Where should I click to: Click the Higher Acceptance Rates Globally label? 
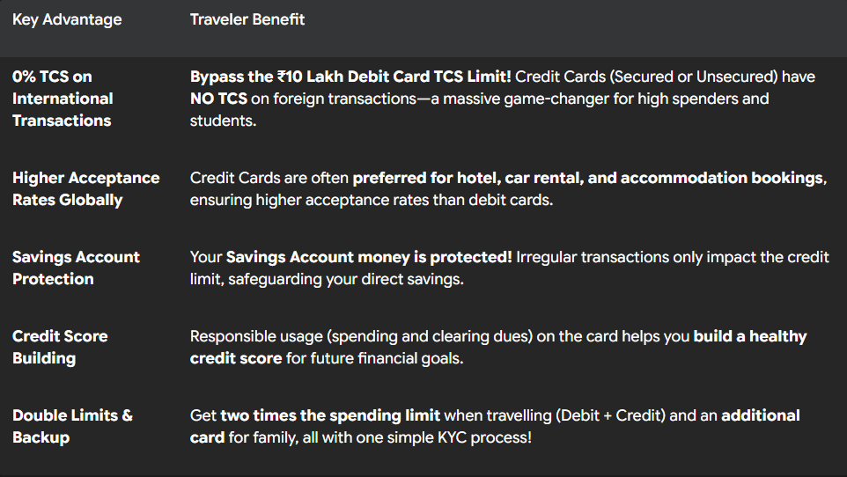pyautogui.click(x=86, y=189)
